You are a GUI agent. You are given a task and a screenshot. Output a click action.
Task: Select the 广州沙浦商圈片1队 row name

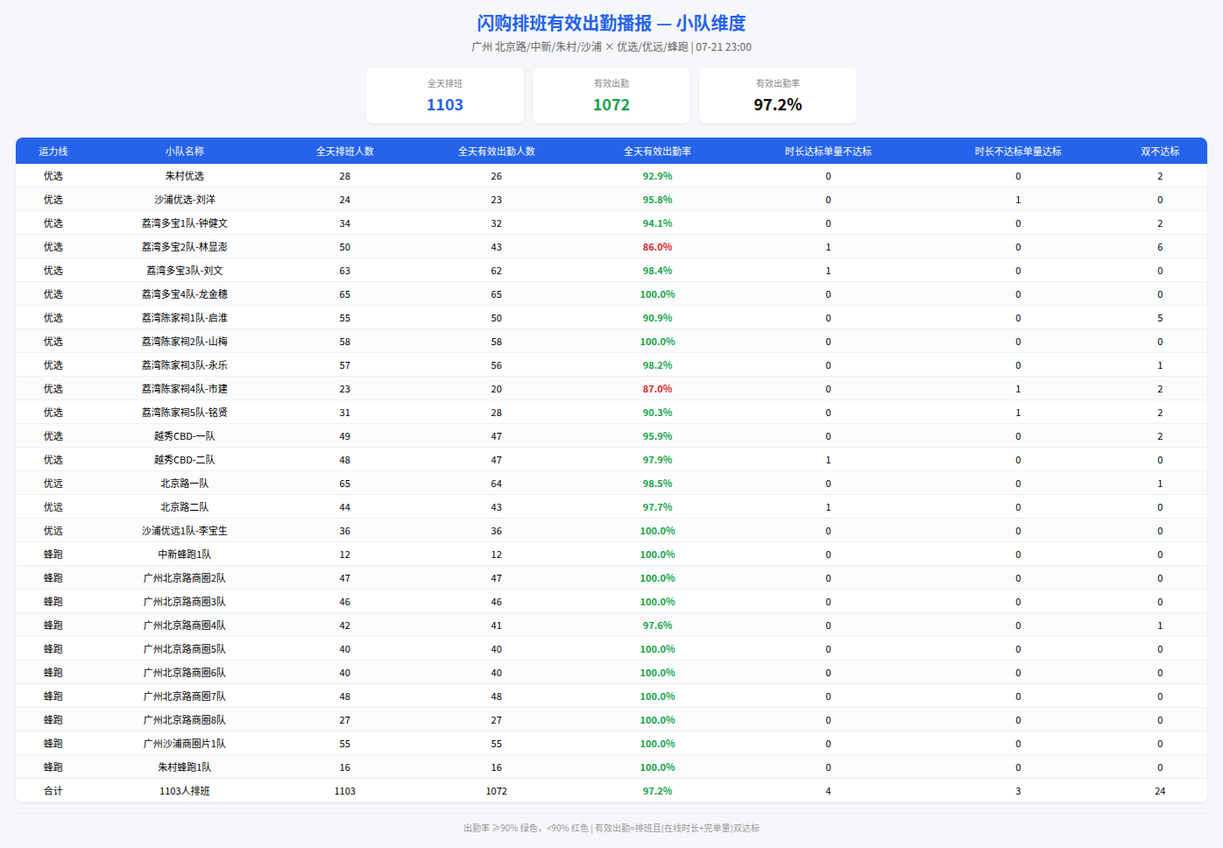click(185, 744)
